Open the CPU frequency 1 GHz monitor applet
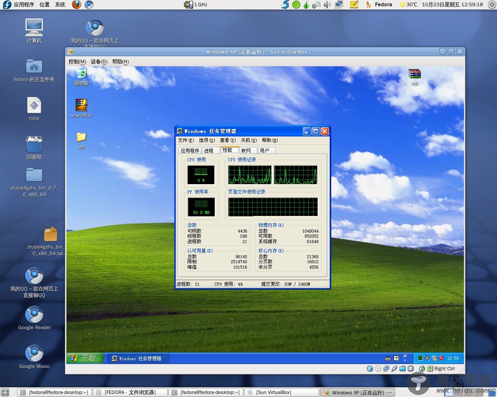Viewport: 497px width, 397px height. click(x=196, y=5)
